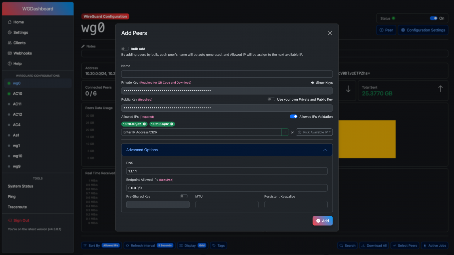Click the Add button plus icon
This screenshot has width=454, height=255.
point(318,221)
